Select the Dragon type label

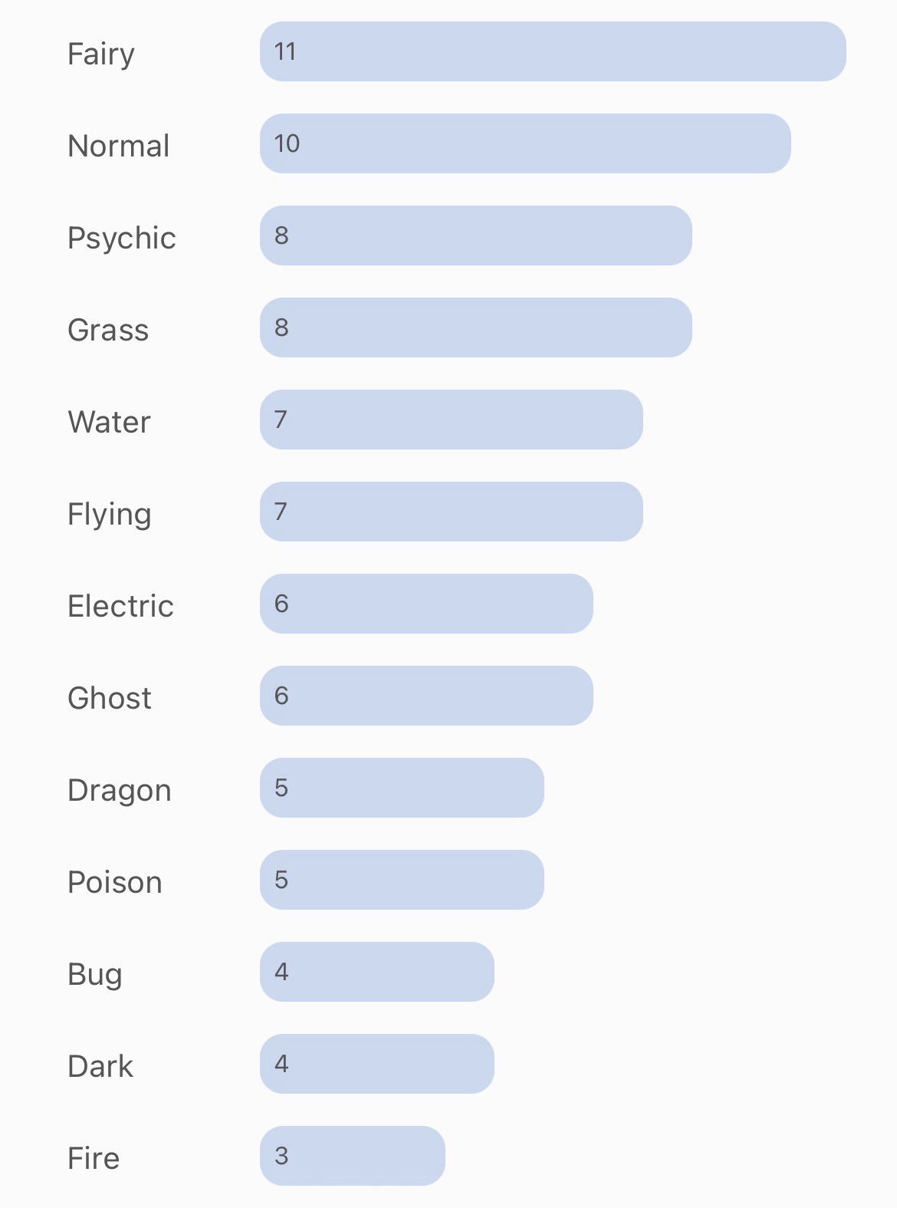(x=119, y=790)
